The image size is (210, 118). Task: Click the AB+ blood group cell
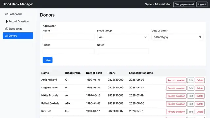(x=68, y=103)
